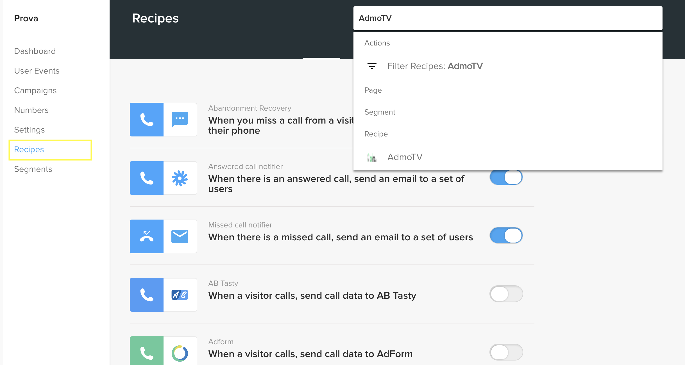Click the 'Actions' section header in dropdown
685x365 pixels.
377,43
